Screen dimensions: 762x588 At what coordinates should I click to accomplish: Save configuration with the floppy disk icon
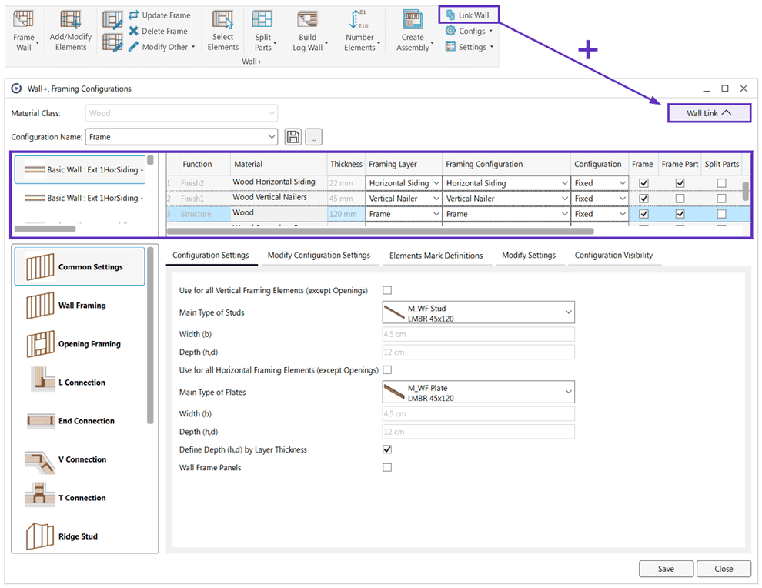293,137
